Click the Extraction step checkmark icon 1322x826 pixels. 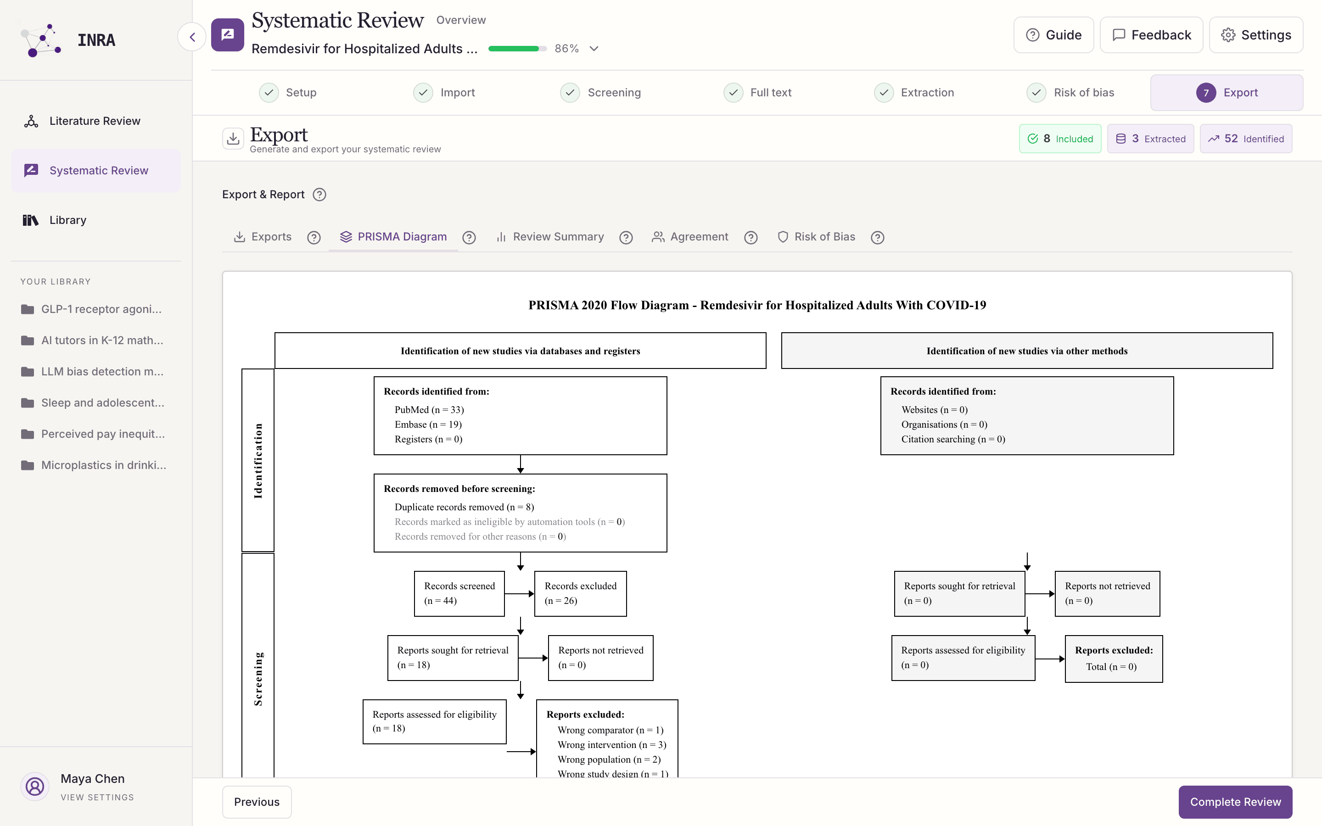pos(884,92)
